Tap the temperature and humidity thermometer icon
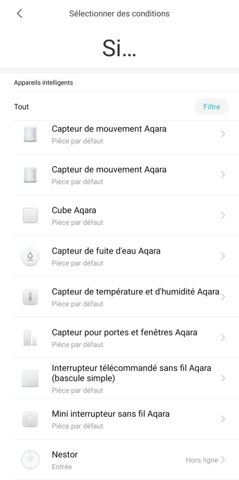This screenshot has width=239, height=480. click(x=30, y=297)
